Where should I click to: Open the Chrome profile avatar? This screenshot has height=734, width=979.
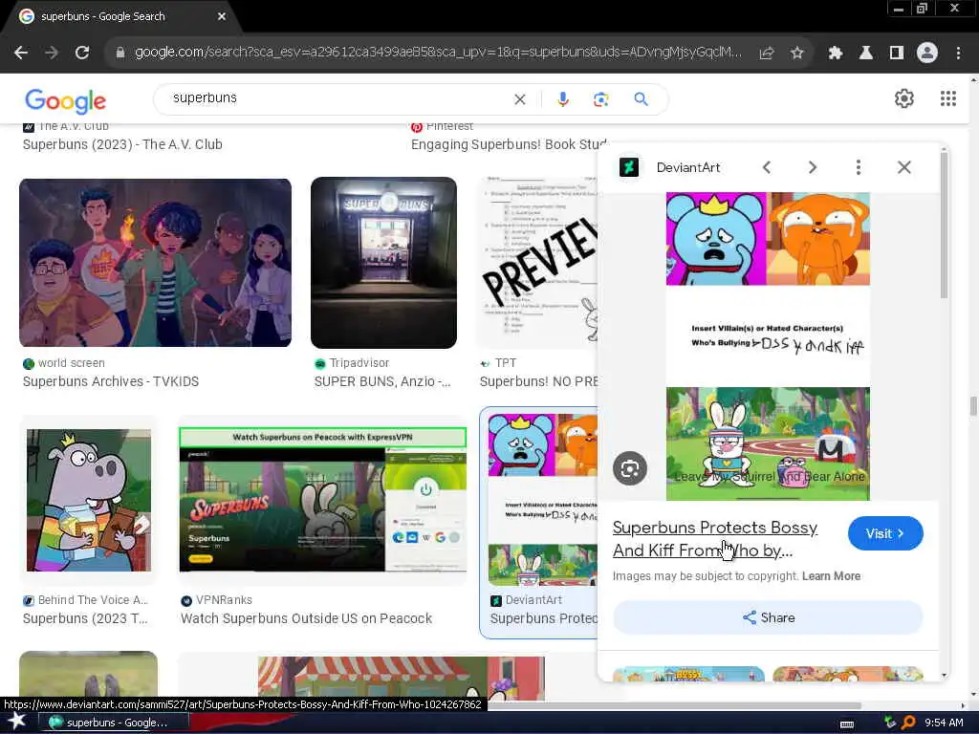(927, 54)
